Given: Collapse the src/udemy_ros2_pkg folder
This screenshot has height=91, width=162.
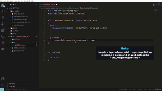Looking at the screenshot, I should pyautogui.click(x=9, y=36).
